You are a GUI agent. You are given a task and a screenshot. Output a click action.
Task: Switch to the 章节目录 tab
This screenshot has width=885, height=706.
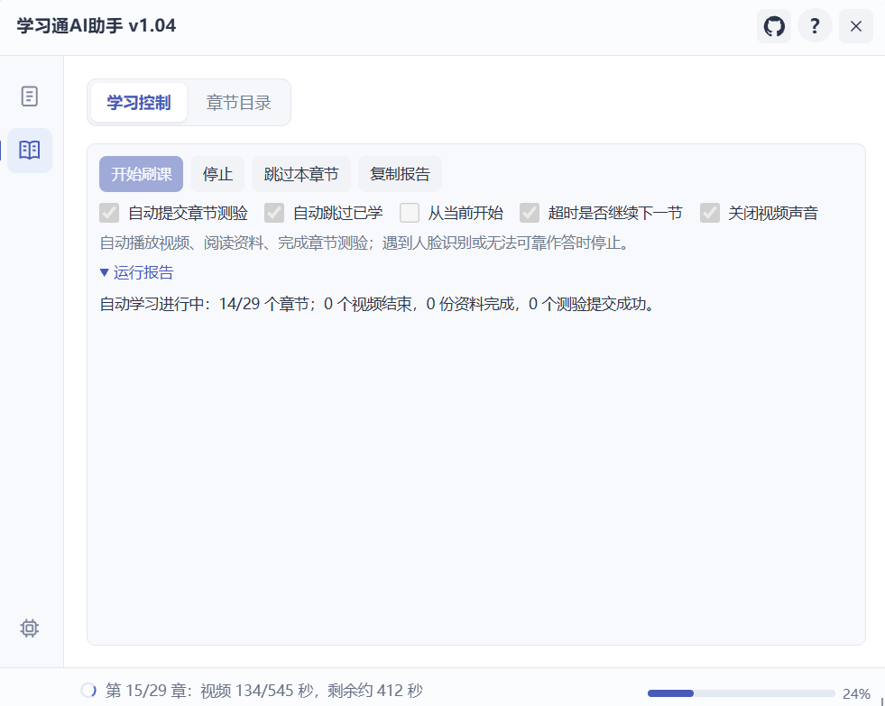tap(239, 103)
